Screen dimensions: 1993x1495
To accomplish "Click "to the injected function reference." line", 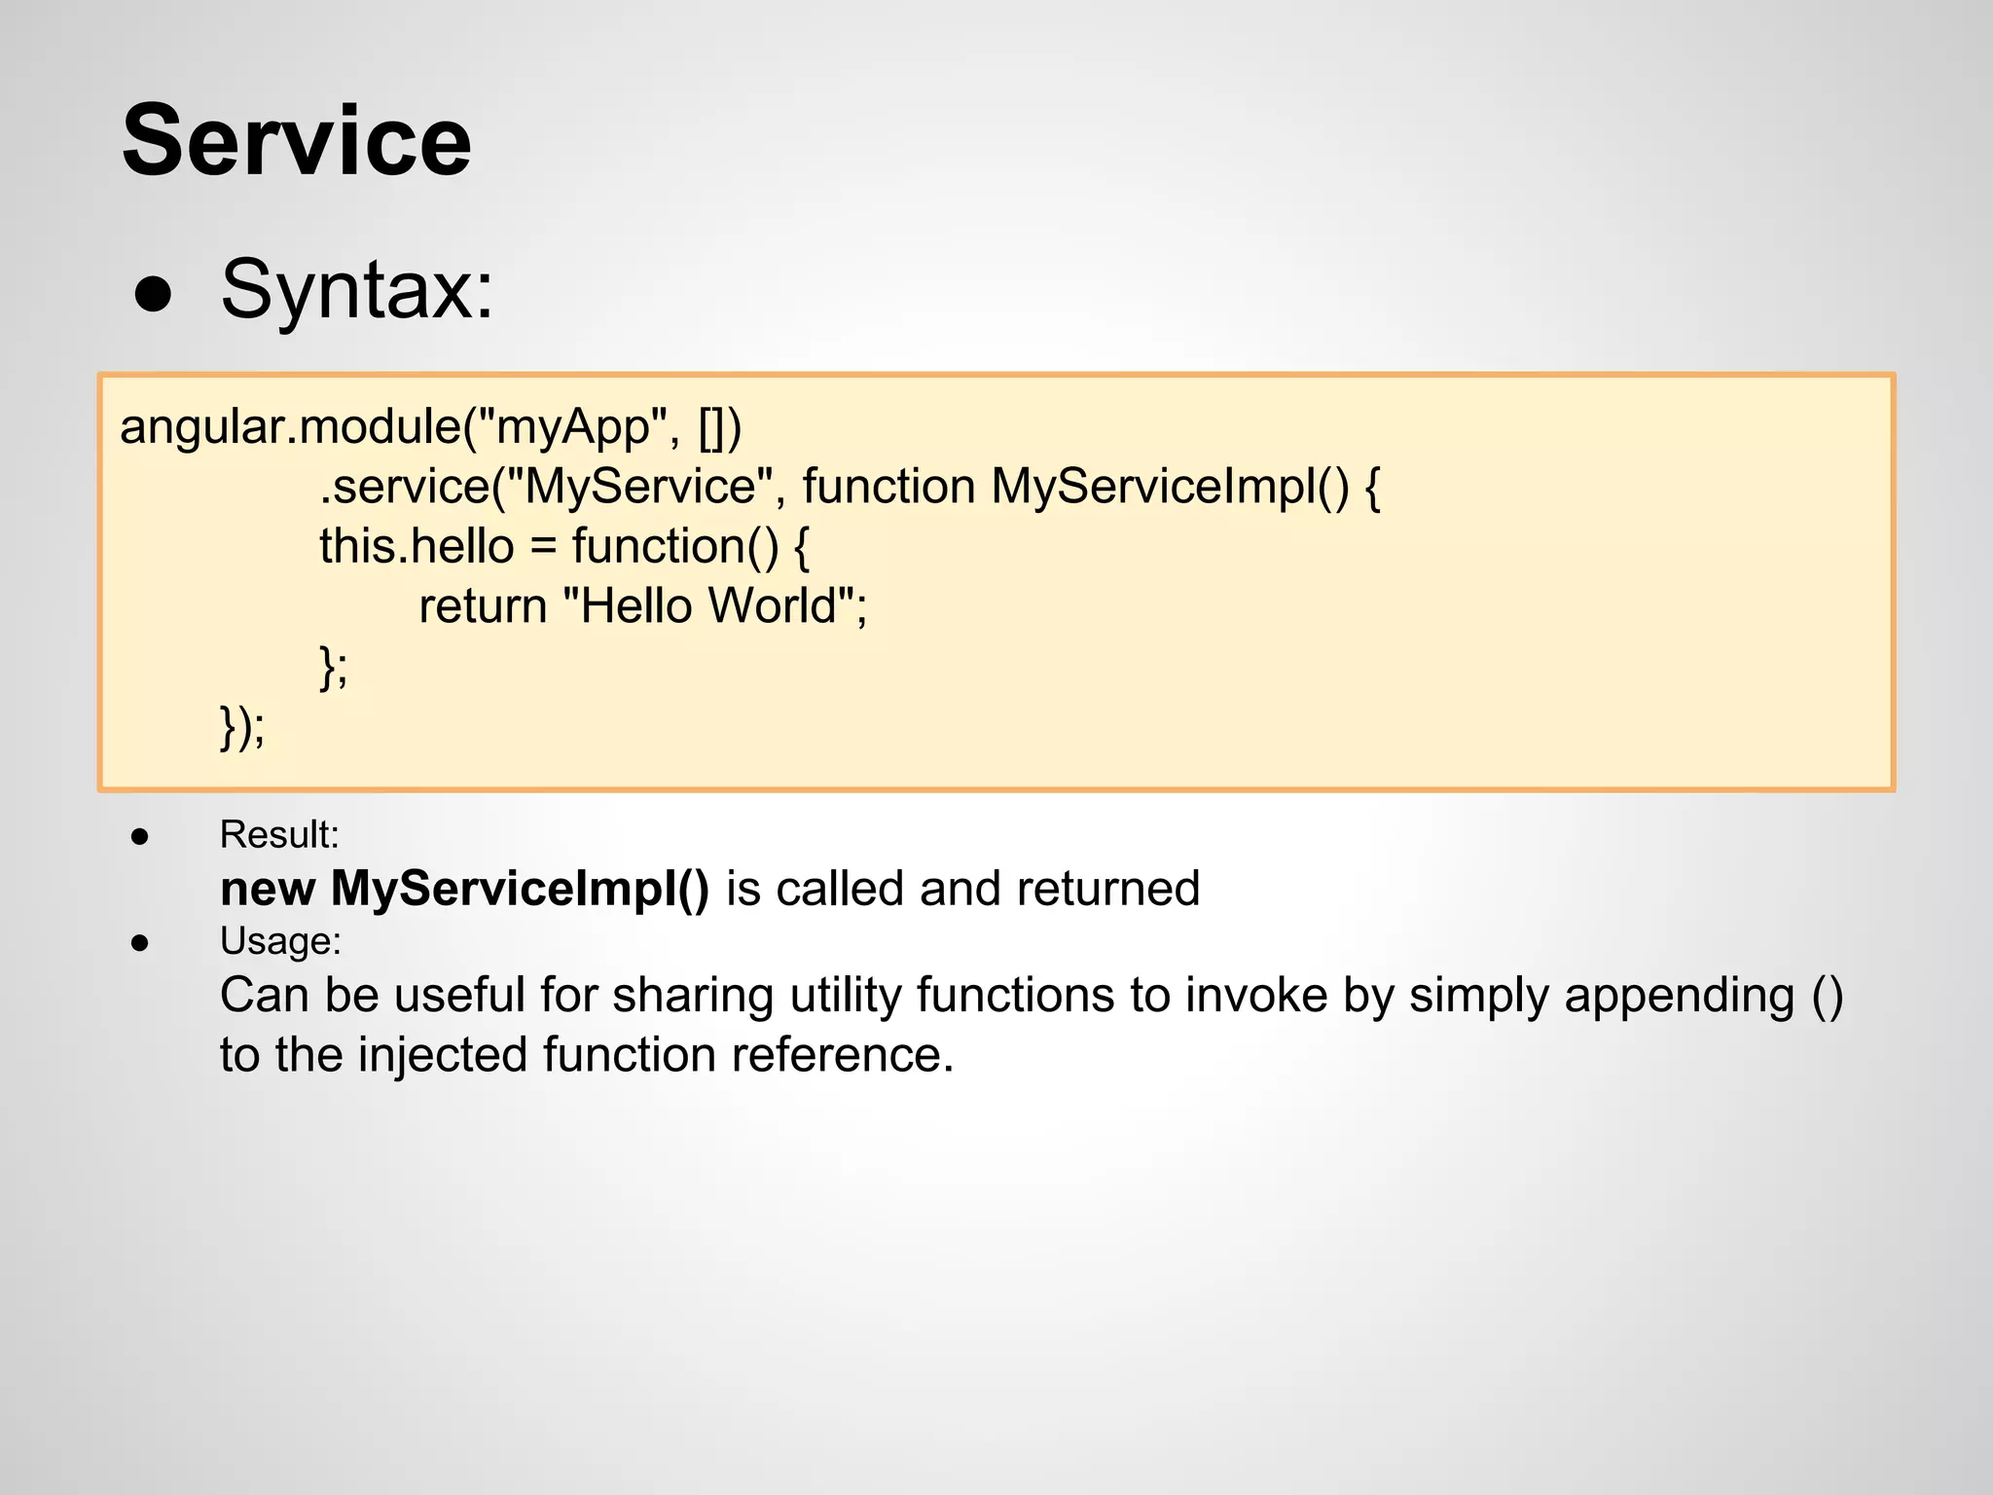I will [588, 1055].
